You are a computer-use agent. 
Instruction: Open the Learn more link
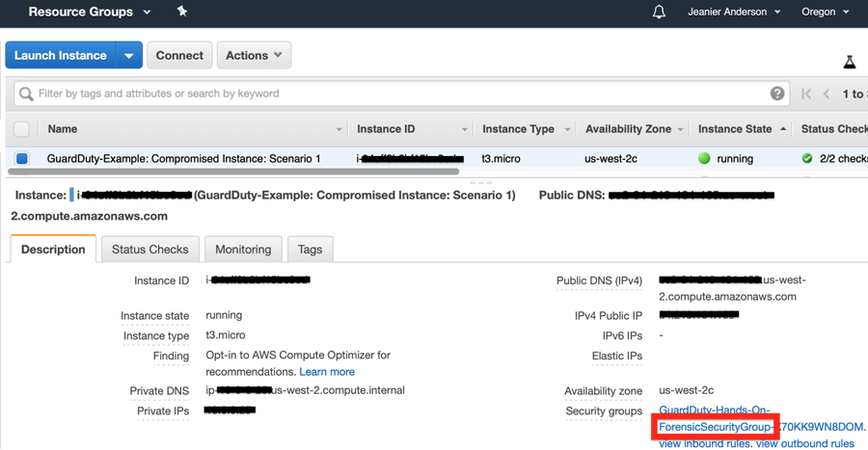327,372
